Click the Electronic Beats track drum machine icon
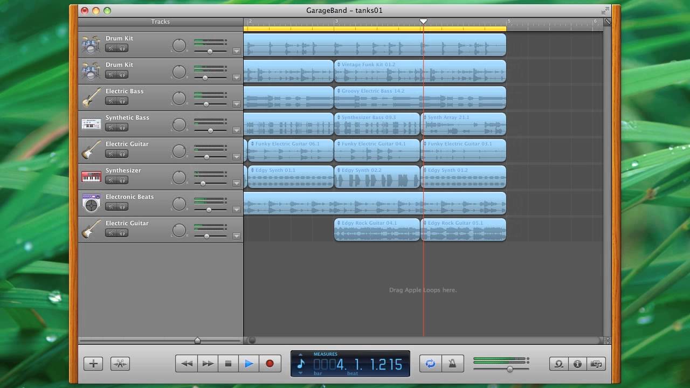Viewport: 690px width, 388px height. point(91,203)
